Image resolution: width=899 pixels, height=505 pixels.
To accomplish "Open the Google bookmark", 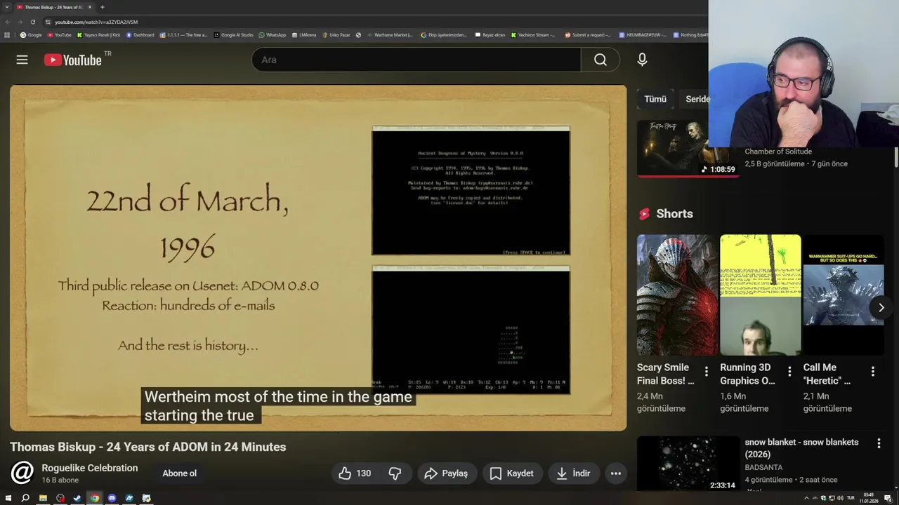I will 31,34.
